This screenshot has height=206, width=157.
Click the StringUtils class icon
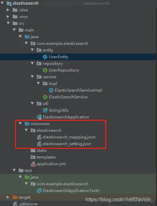click(x=45, y=110)
